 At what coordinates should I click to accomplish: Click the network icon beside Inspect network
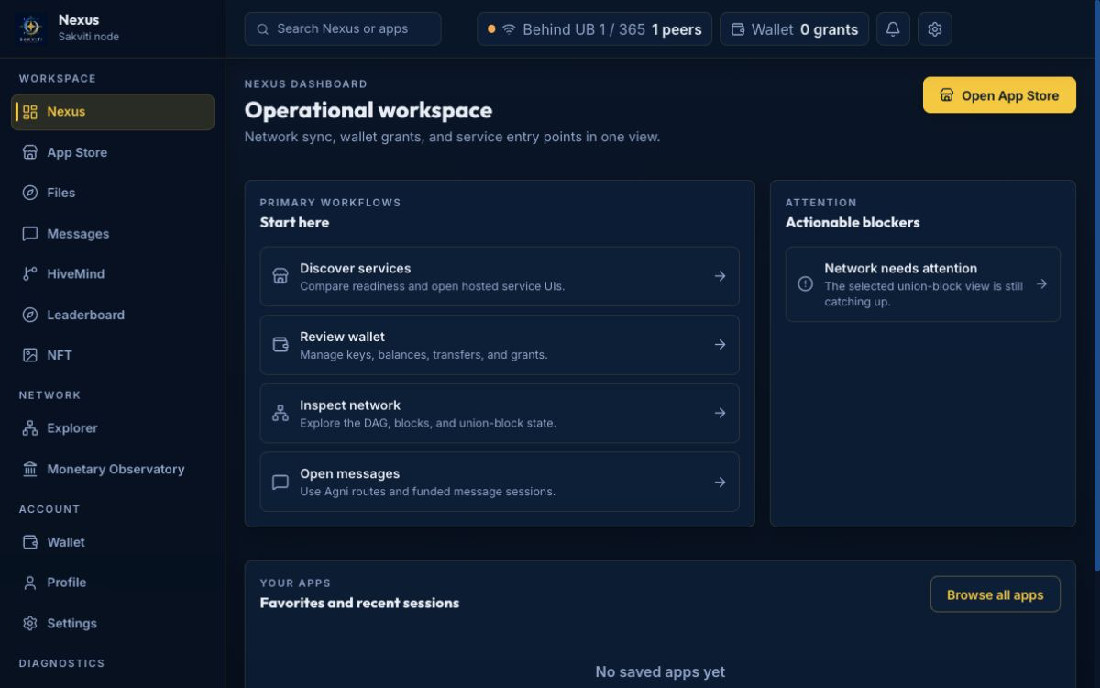[x=280, y=413]
